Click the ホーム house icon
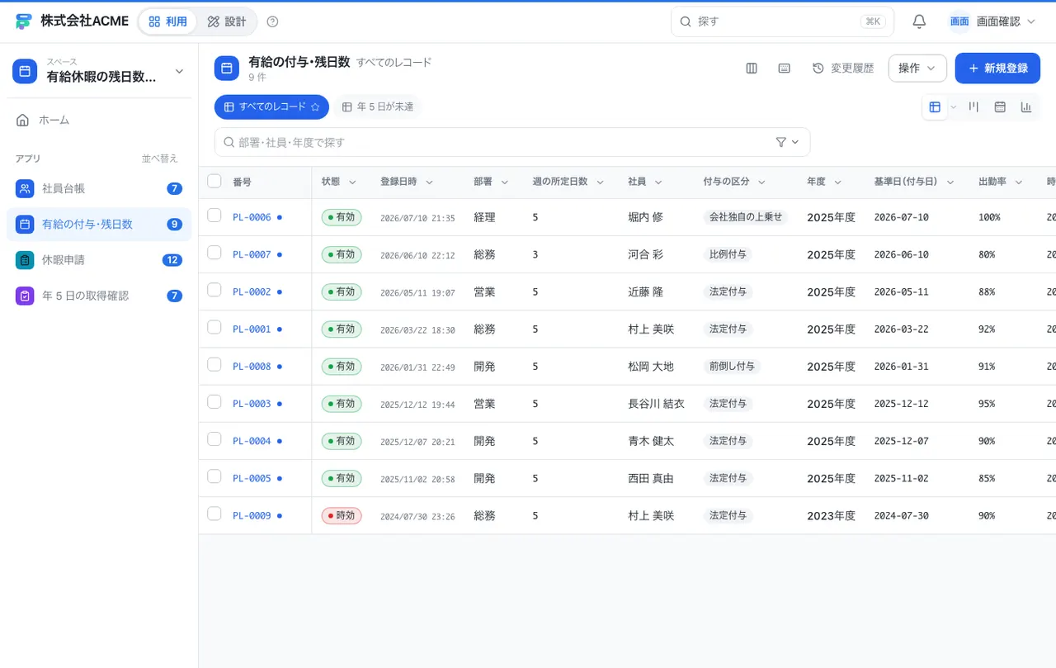 (x=23, y=120)
